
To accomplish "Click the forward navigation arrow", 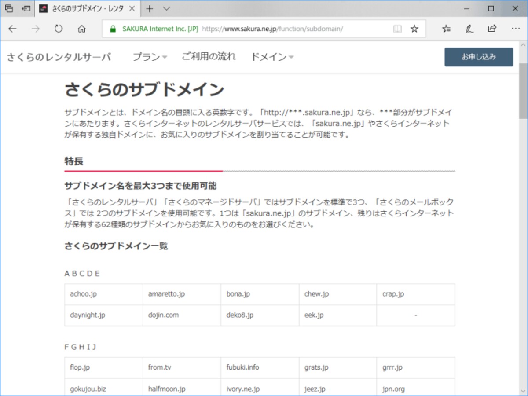I will [36, 29].
